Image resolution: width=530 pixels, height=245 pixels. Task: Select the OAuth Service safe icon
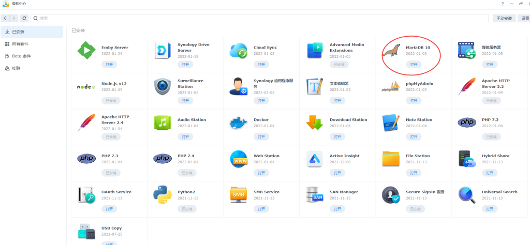coord(86,195)
